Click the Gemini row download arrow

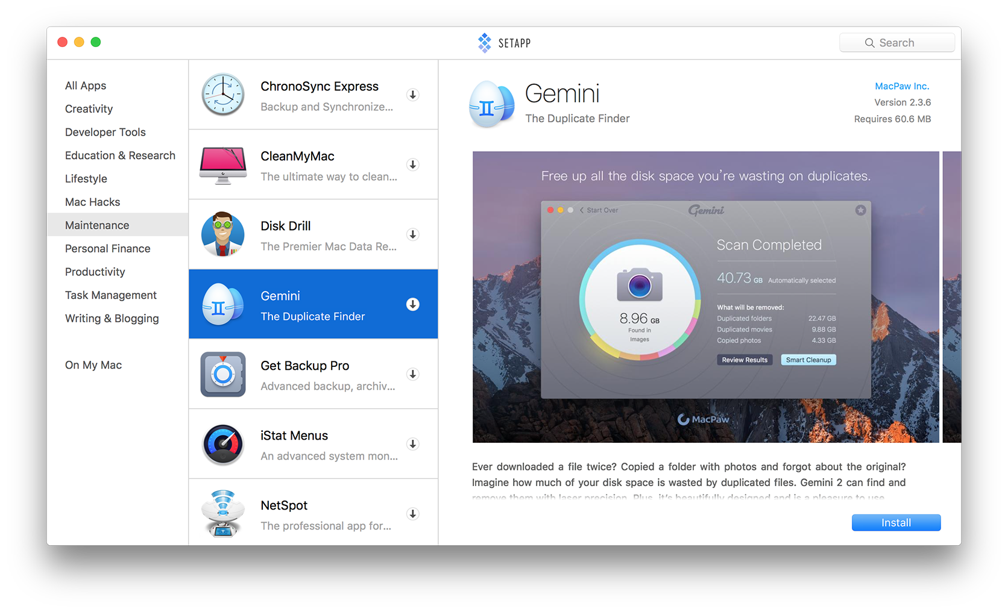tap(413, 304)
